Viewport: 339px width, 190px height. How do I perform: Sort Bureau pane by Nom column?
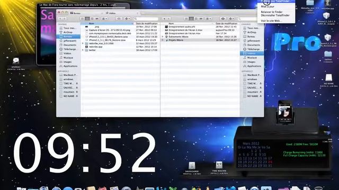point(108,23)
